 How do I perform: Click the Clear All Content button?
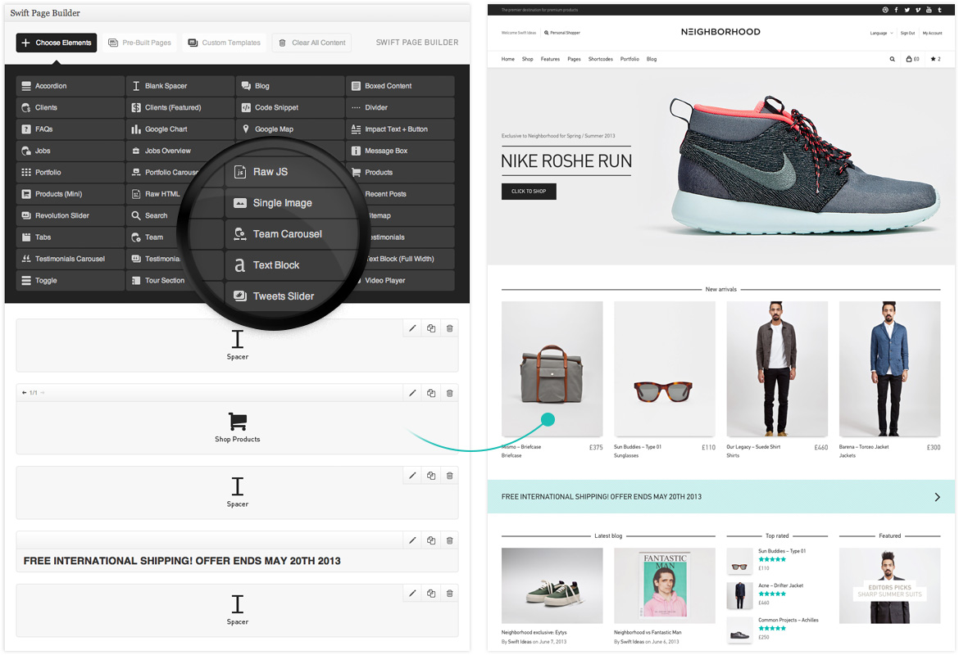coord(311,43)
